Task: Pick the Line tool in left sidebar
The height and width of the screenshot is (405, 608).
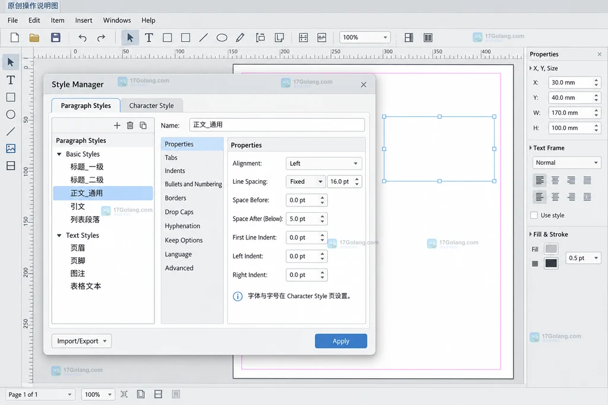Action: click(11, 132)
